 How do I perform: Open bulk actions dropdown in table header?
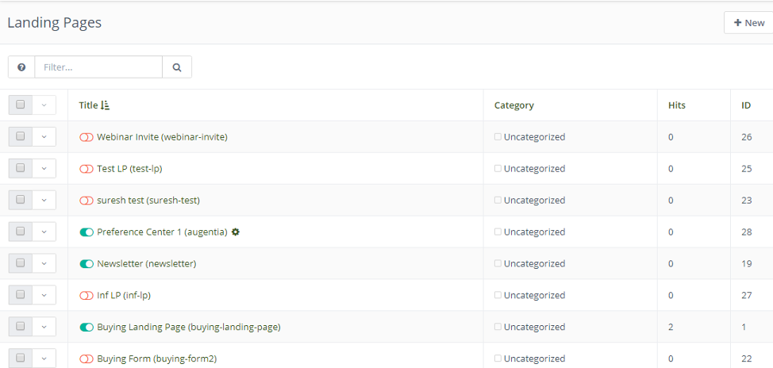coord(44,105)
